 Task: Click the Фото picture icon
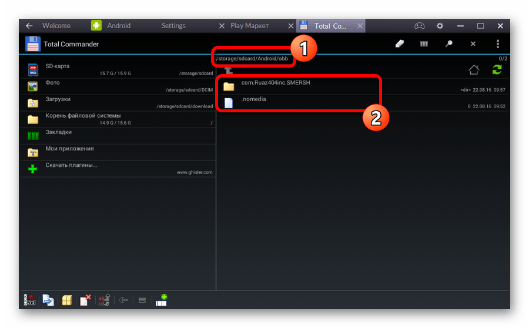coord(33,87)
